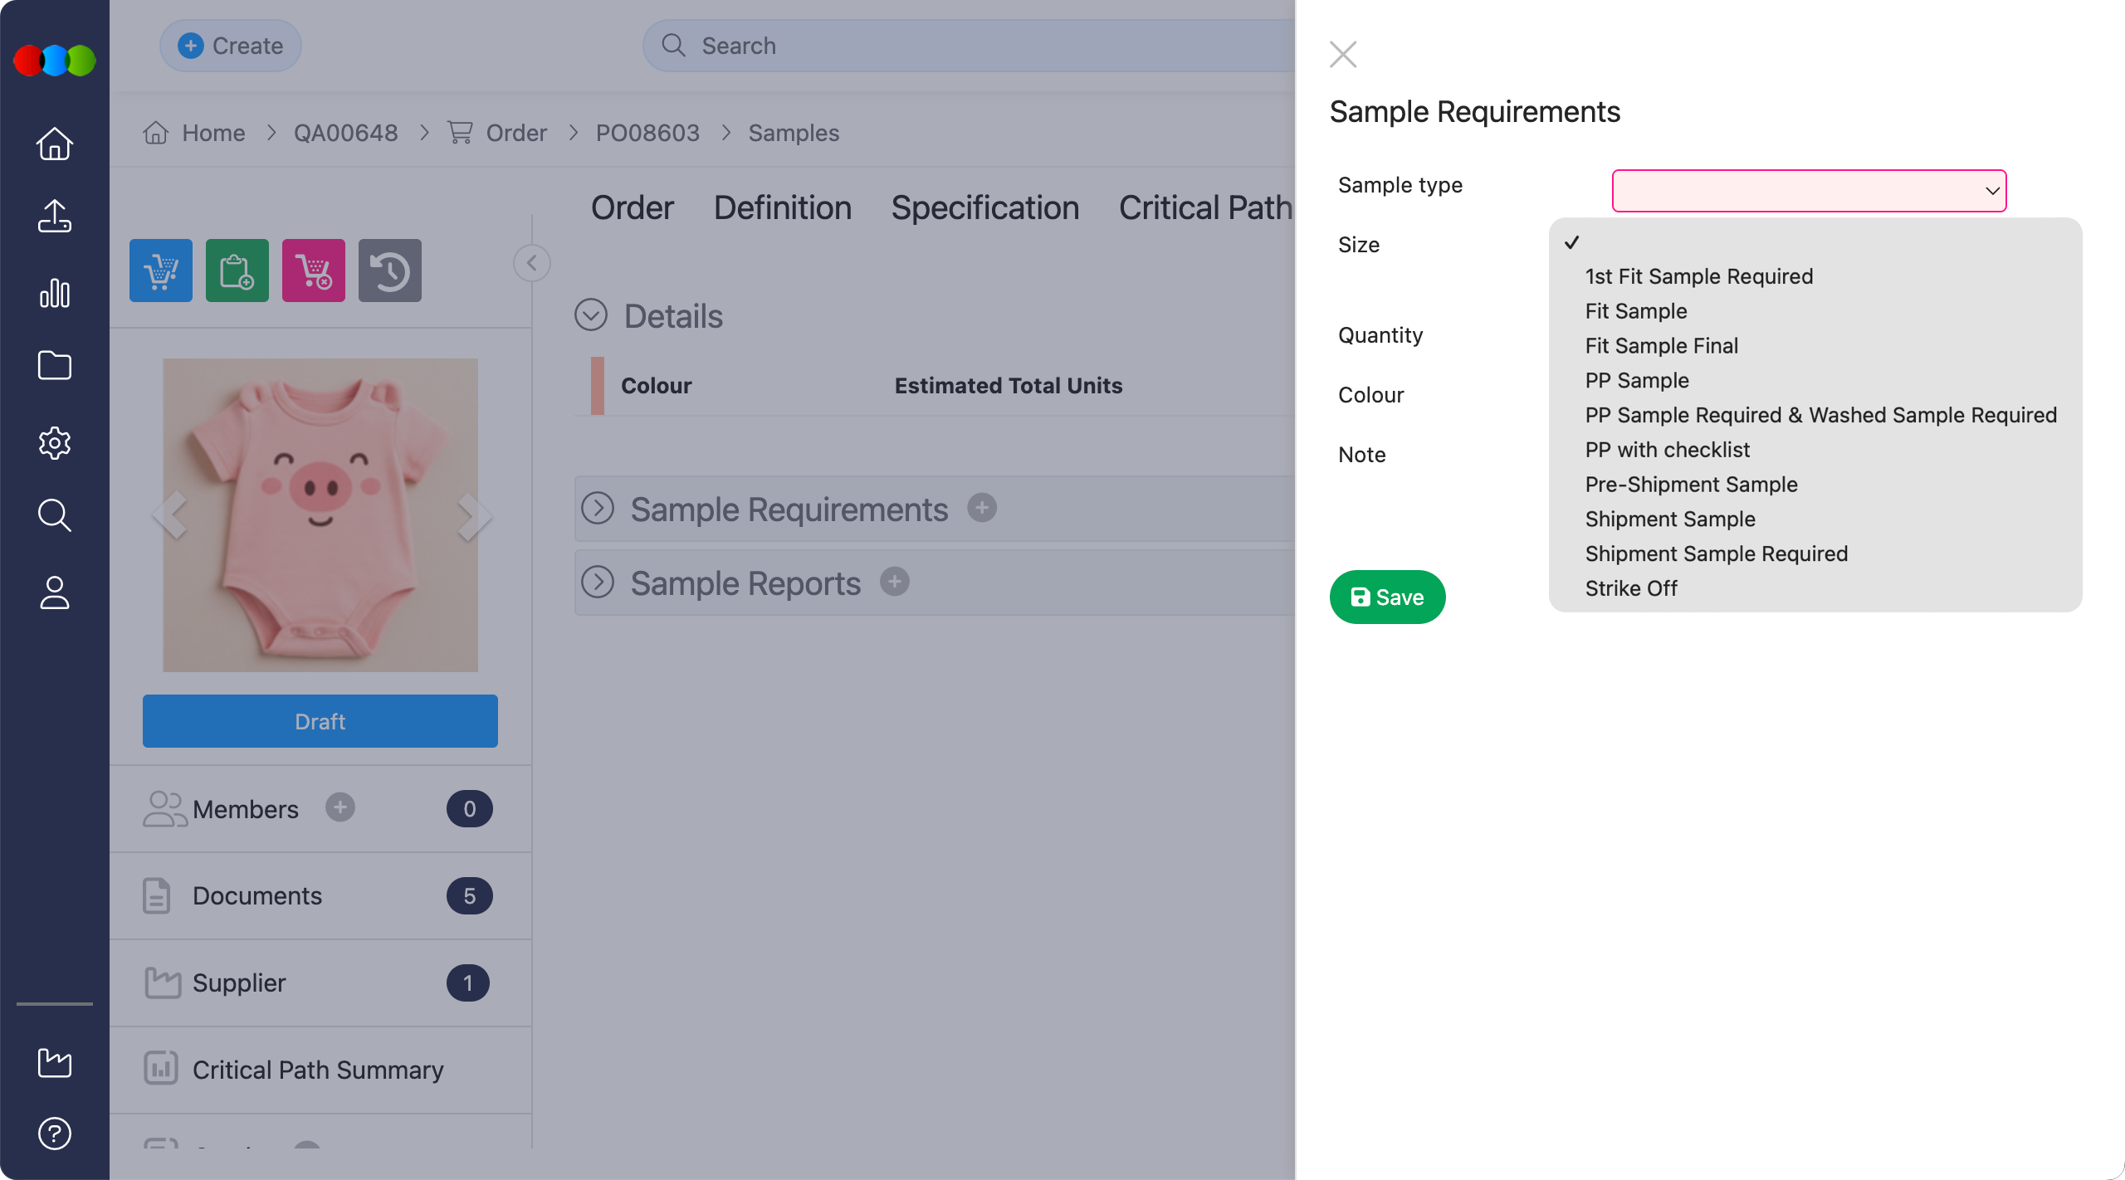Show next product image with right arrow
The image size is (2125, 1180).
tap(473, 516)
